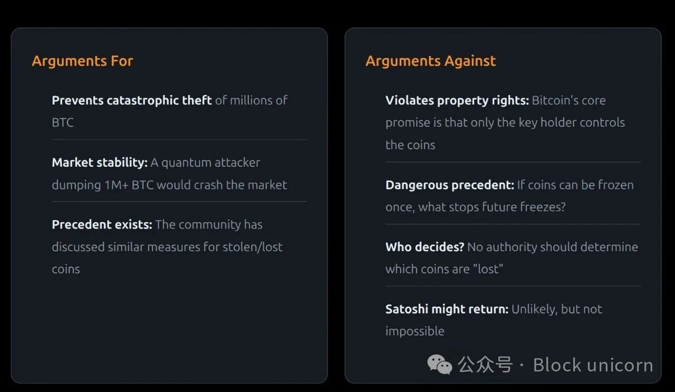Click the 'BTC' text under theft argument

tap(63, 122)
